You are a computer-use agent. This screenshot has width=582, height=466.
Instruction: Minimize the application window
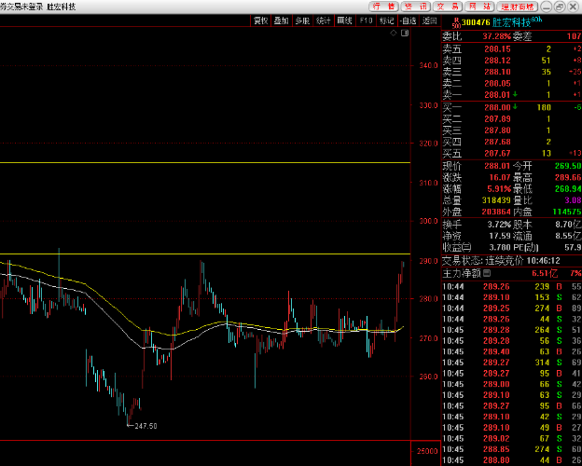(547, 7)
